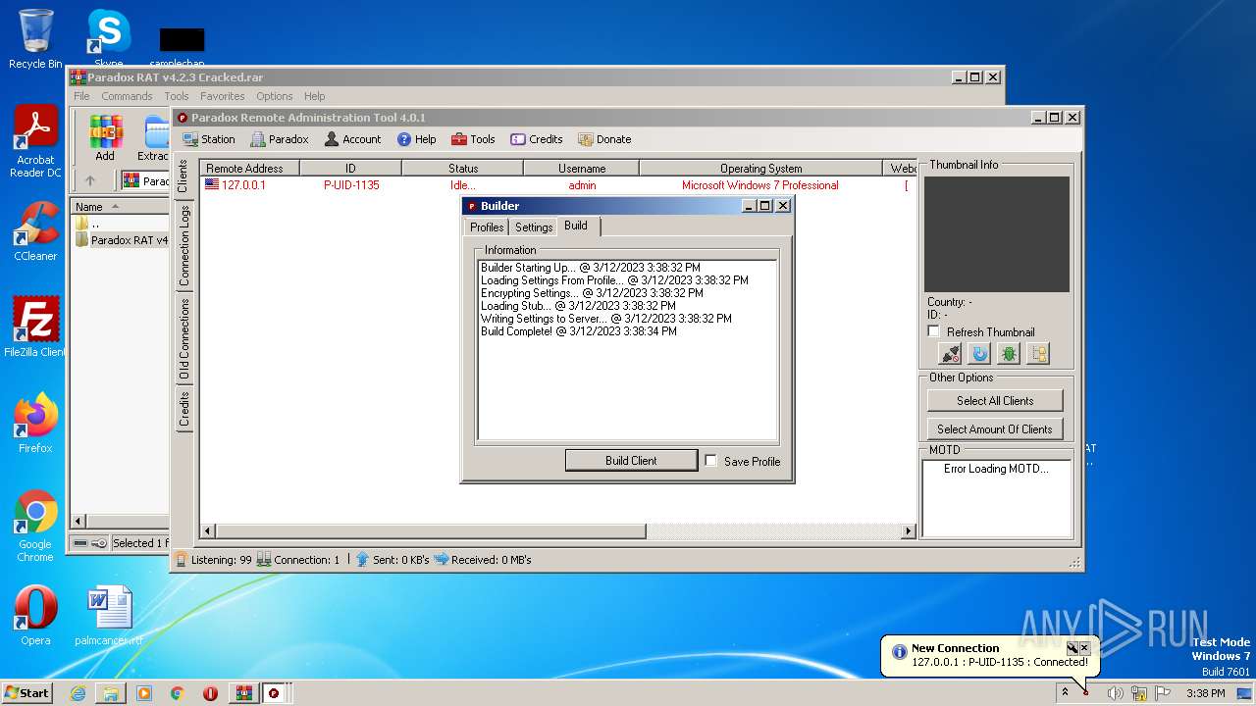Open the Firefox desktop shortcut
Viewport: 1256px width, 706px height.
(x=35, y=424)
